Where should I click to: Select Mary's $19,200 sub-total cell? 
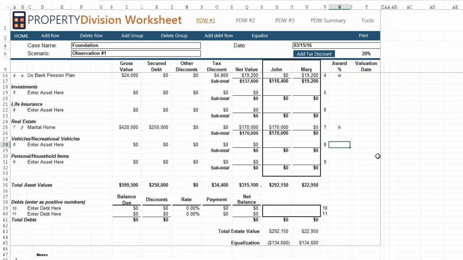[310, 81]
